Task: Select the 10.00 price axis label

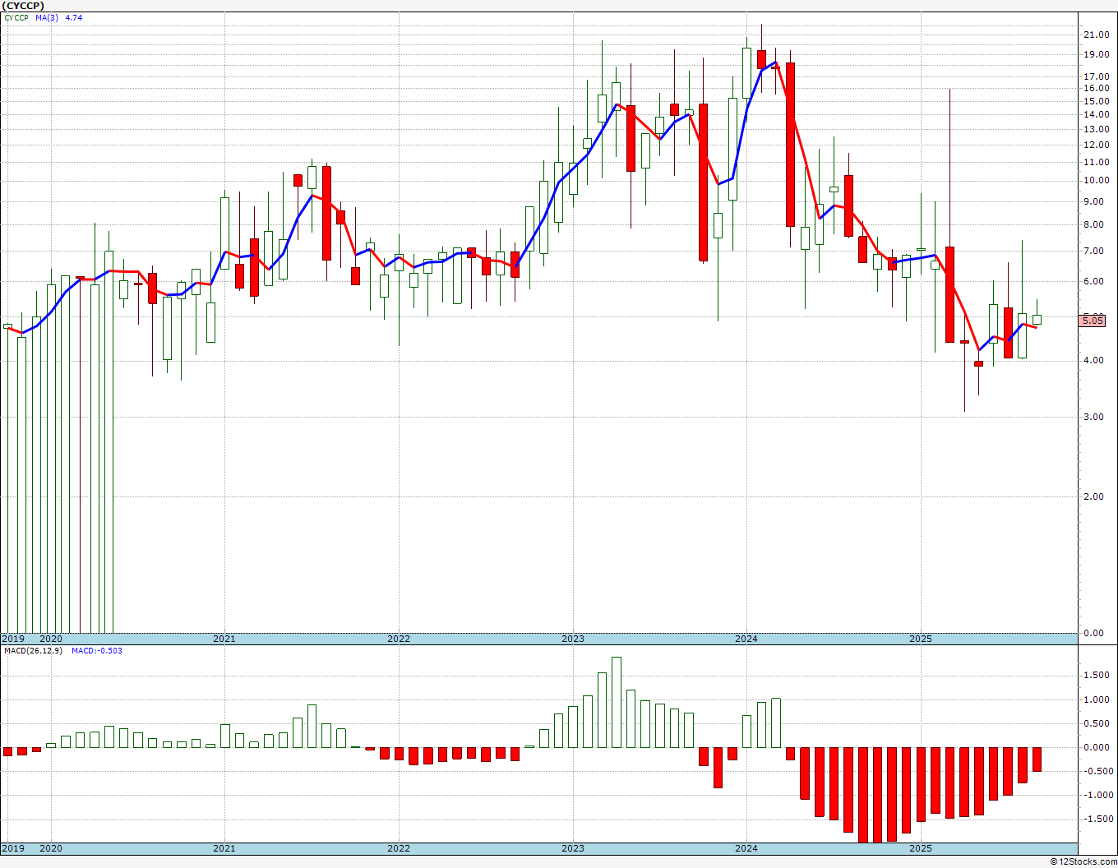Action: 1096,181
